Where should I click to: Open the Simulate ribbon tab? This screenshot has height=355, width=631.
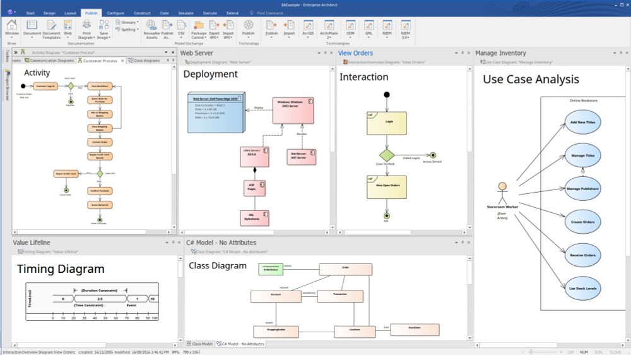click(x=186, y=13)
